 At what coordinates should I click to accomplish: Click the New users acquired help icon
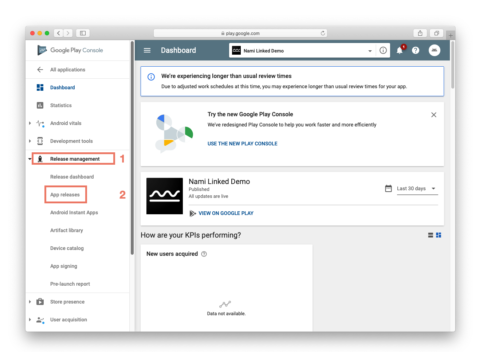204,254
